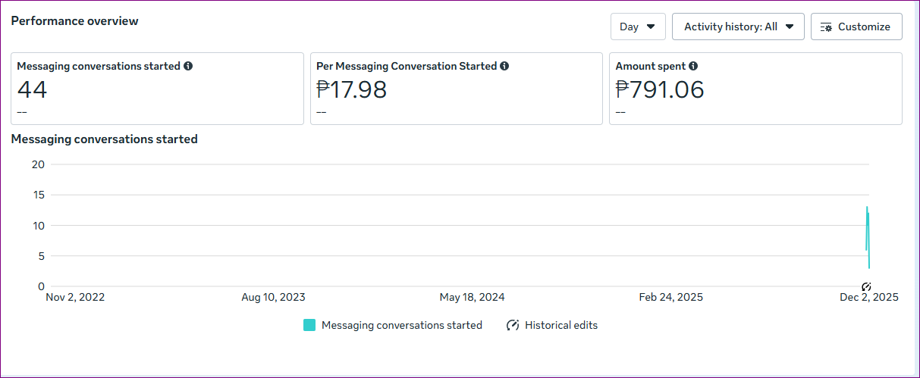Click the teal legend color swatch
The width and height of the screenshot is (920, 378).
(309, 325)
